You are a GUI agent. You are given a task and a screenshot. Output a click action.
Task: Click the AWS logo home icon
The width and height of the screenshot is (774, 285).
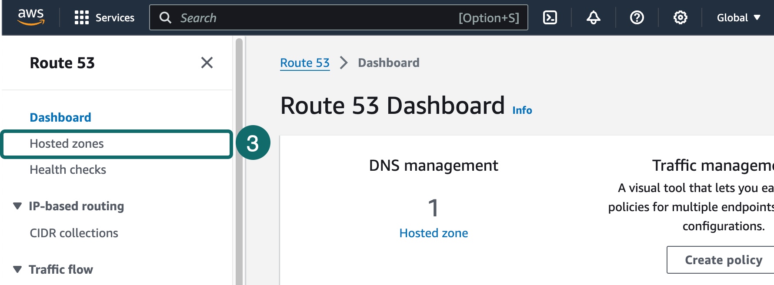31,17
